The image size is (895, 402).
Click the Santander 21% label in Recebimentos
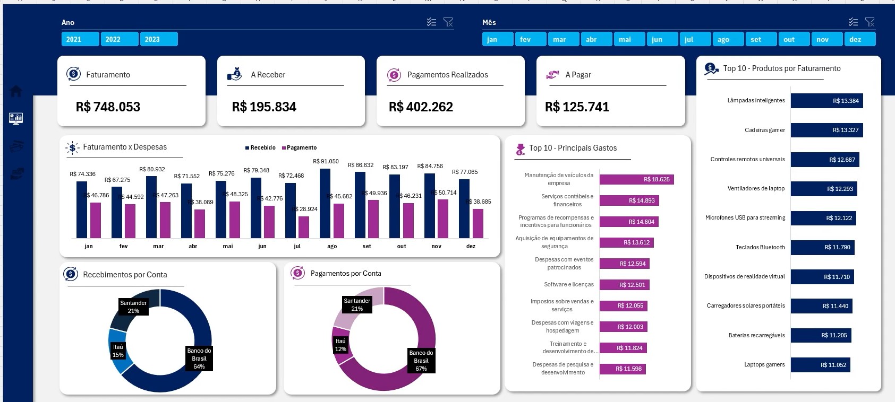click(133, 307)
